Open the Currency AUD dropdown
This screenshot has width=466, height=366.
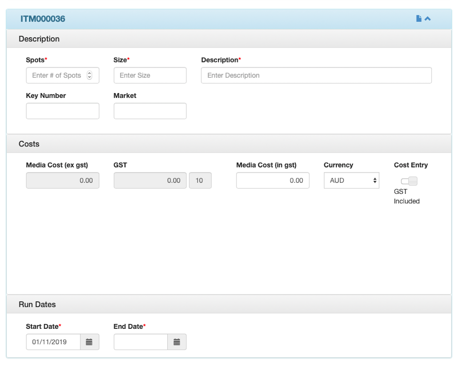pyautogui.click(x=351, y=180)
